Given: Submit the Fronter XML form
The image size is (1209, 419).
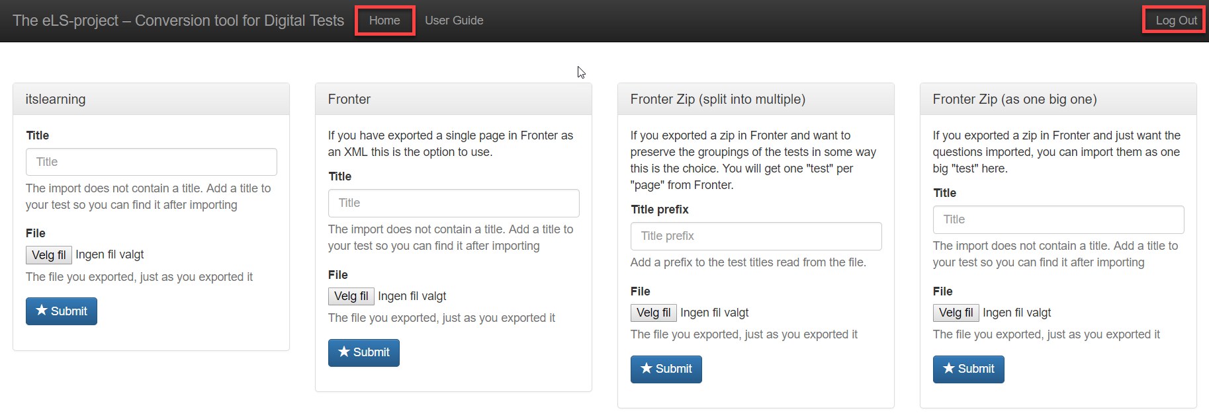Looking at the screenshot, I should click(x=364, y=352).
